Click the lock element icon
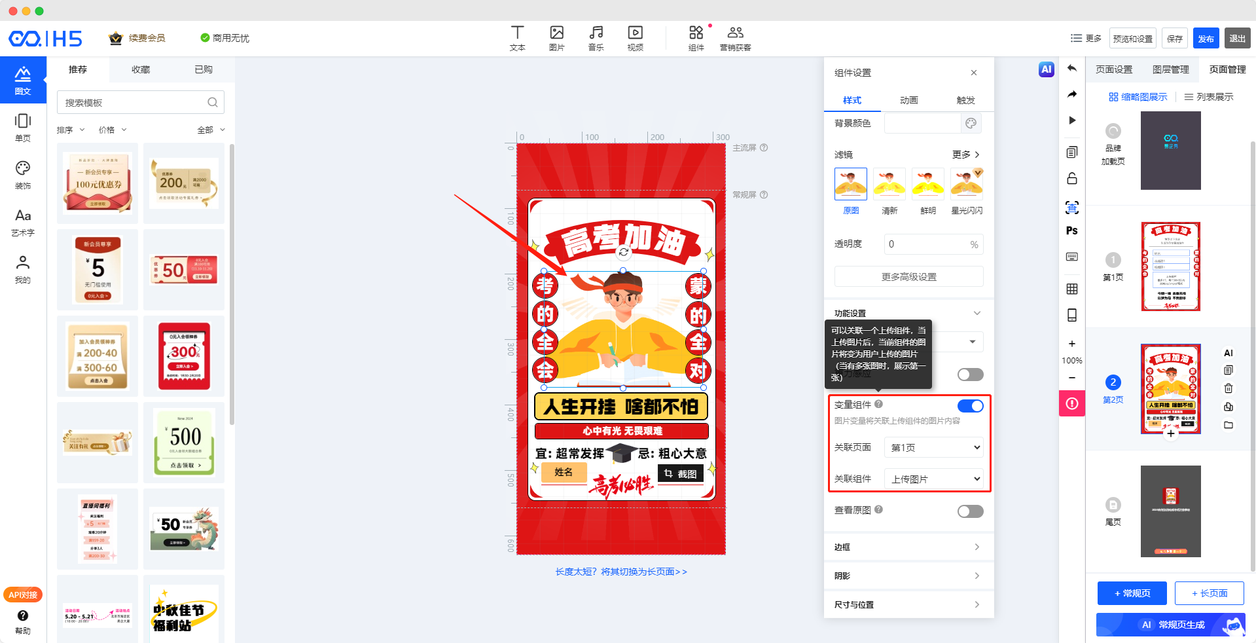This screenshot has height=643, width=1256. click(x=1072, y=178)
